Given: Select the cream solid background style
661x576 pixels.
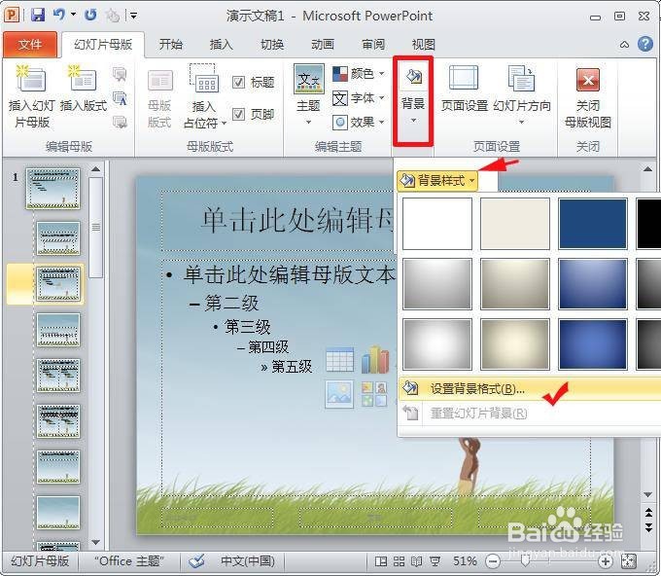Looking at the screenshot, I should [515, 224].
